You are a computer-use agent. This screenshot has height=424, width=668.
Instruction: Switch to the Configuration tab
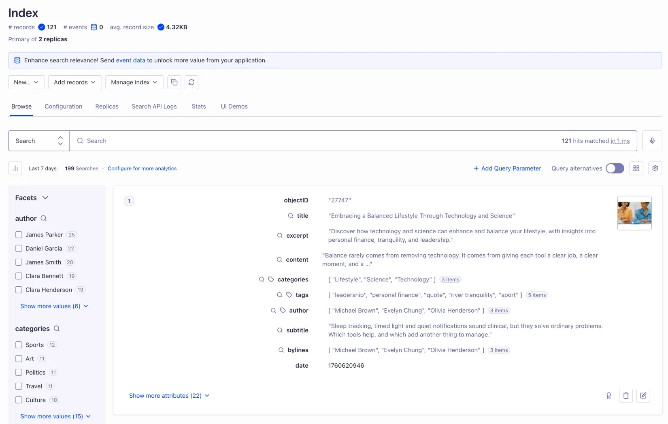[x=64, y=107]
